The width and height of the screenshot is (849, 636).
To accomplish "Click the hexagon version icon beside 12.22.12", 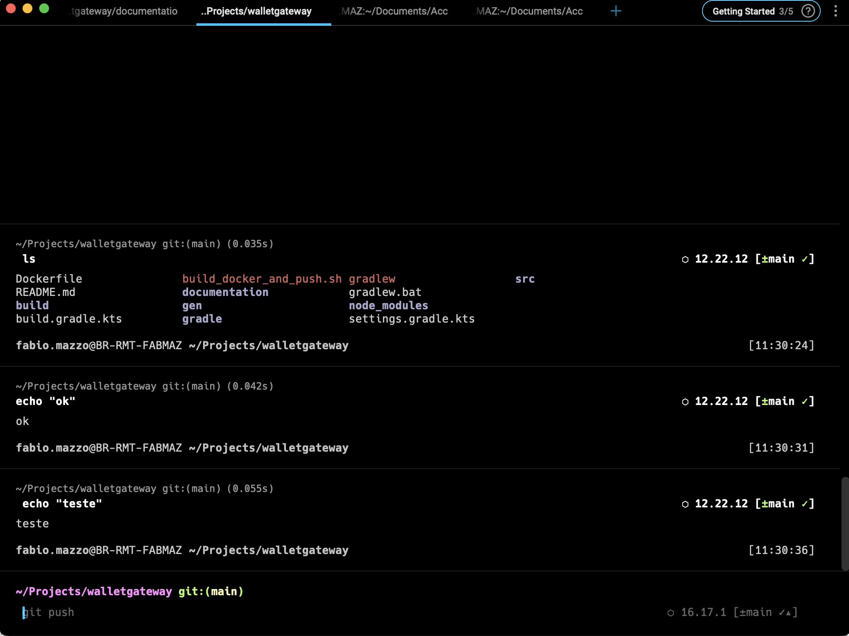I will (685, 259).
